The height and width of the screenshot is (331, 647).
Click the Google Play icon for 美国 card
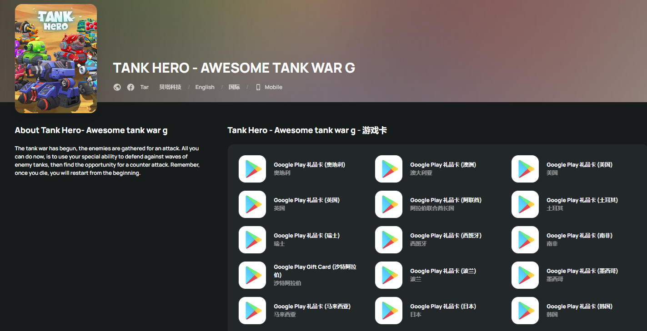(525, 169)
